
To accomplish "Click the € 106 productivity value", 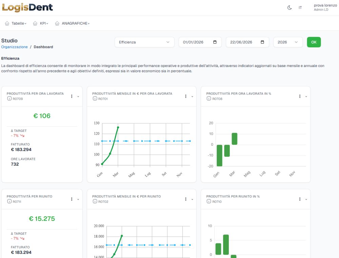I will coord(42,116).
